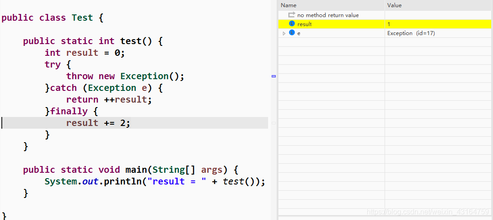Click the 'catch (Exception e)' line
The image size is (493, 220).
(x=104, y=88)
